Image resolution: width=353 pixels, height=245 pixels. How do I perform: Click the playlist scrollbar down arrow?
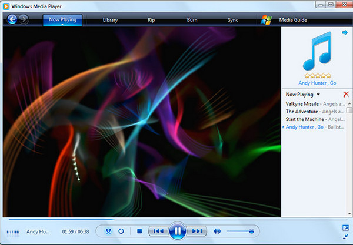pos(349,213)
